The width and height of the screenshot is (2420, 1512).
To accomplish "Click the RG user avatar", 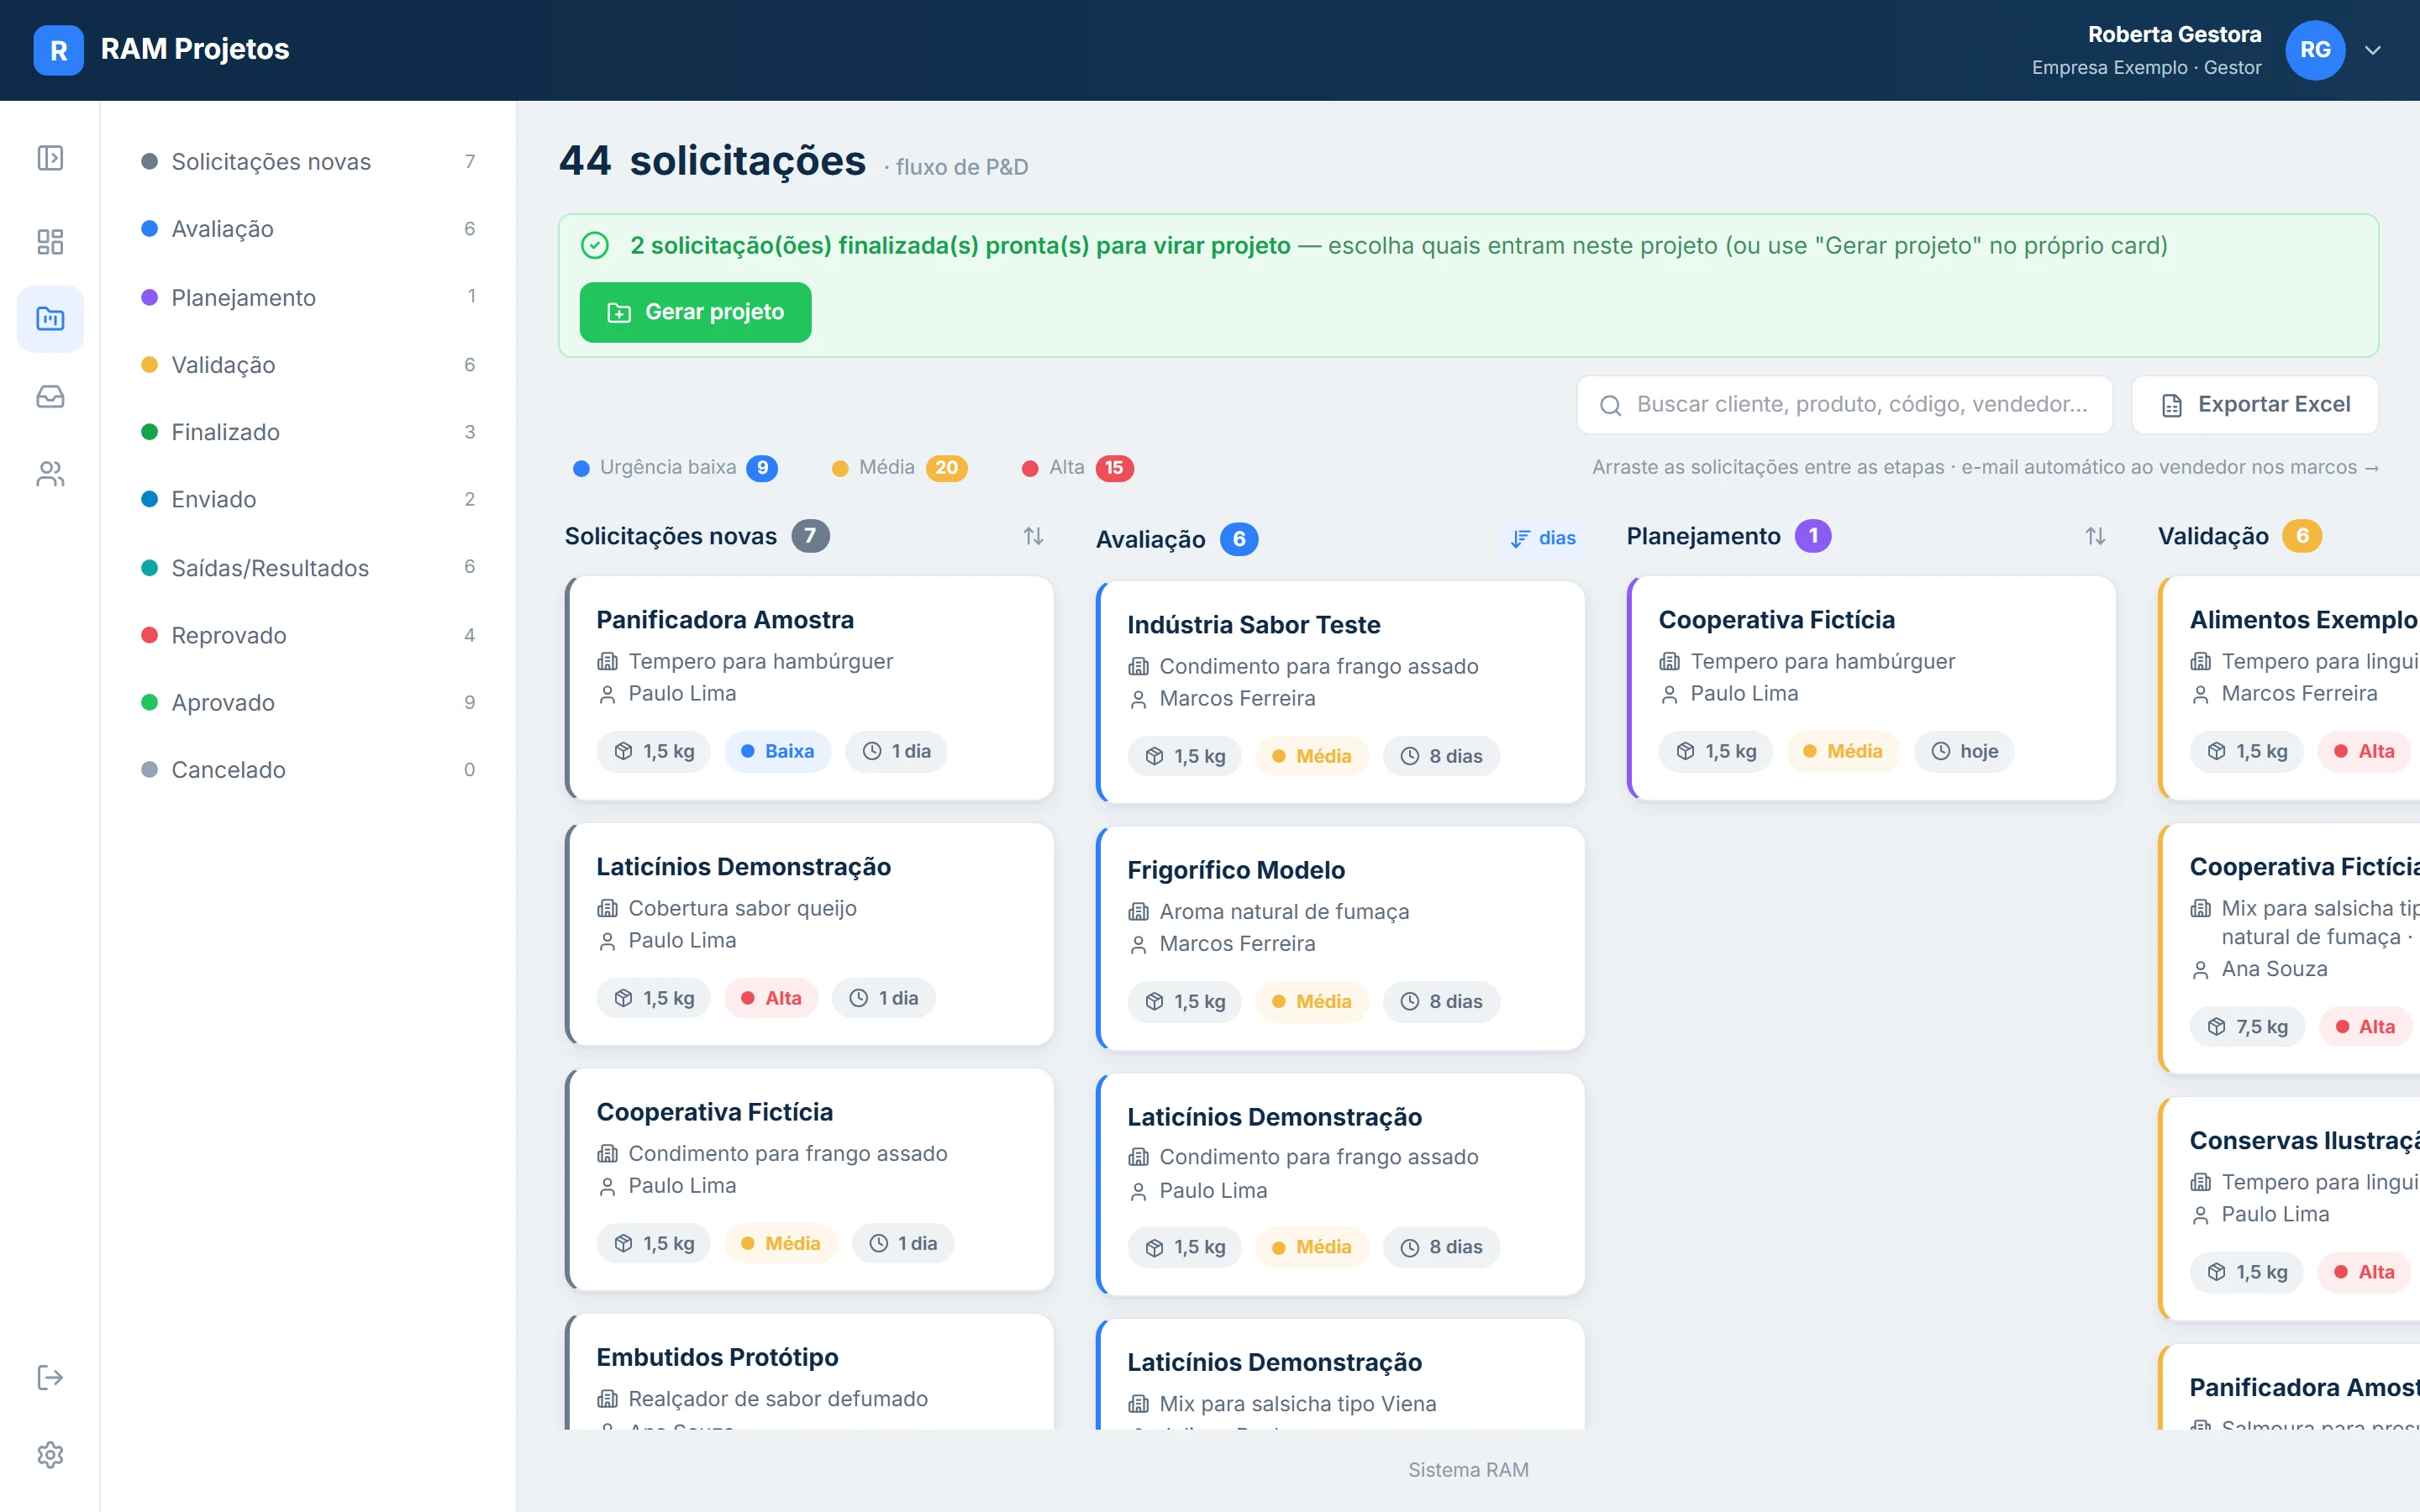I will [2314, 50].
